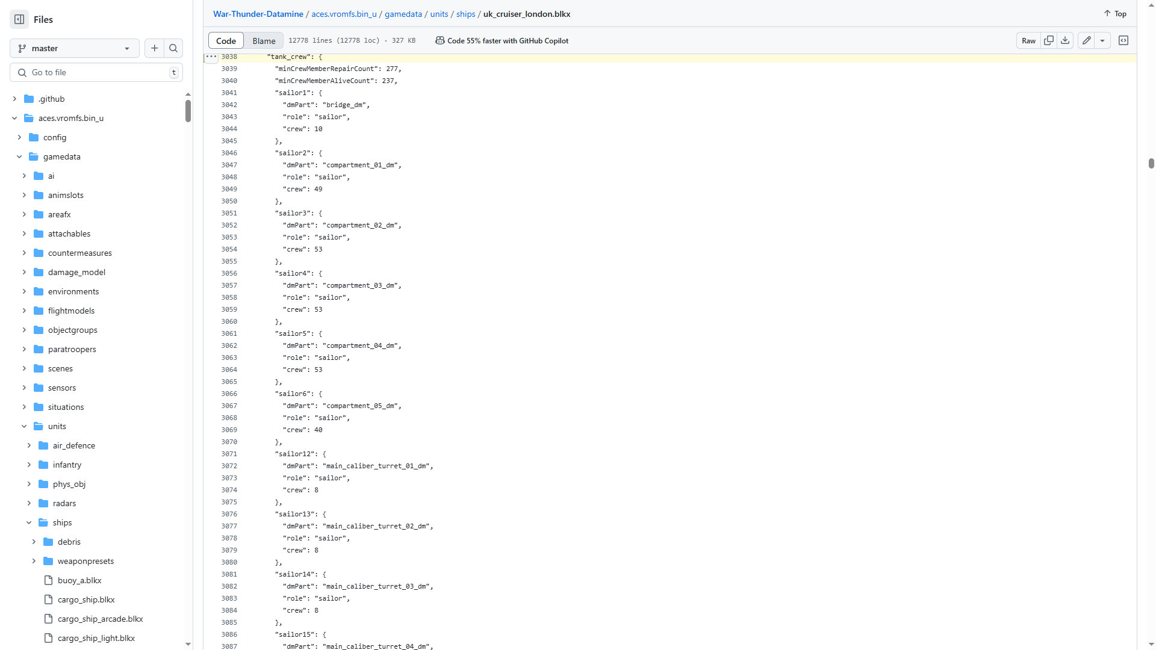Click the Top scroll link
This screenshot has width=1156, height=650.
[x=1115, y=13]
